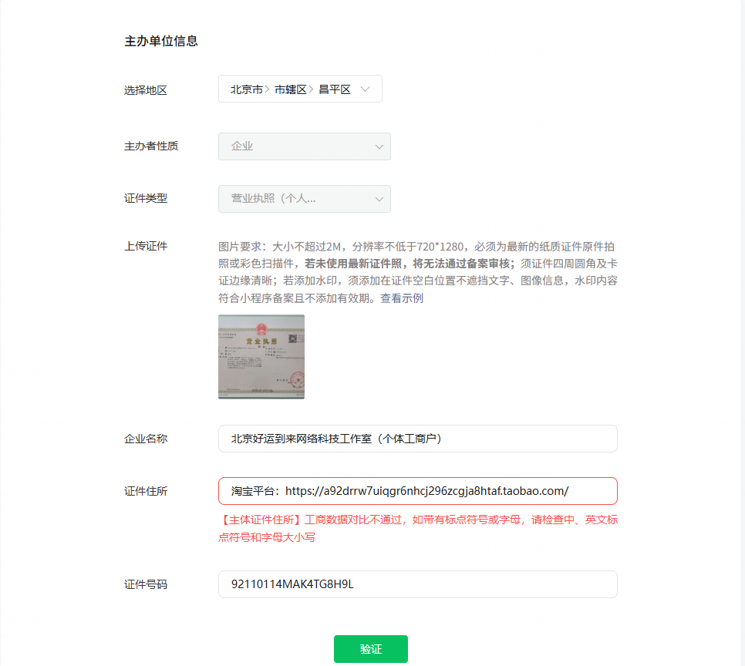Click the separator arrow after 北京市
Viewport: 745px width, 666px height.
[267, 89]
